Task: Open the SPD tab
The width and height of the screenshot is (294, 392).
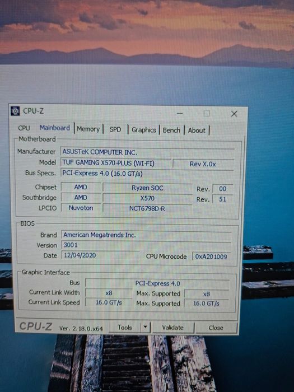Action: pyautogui.click(x=115, y=130)
